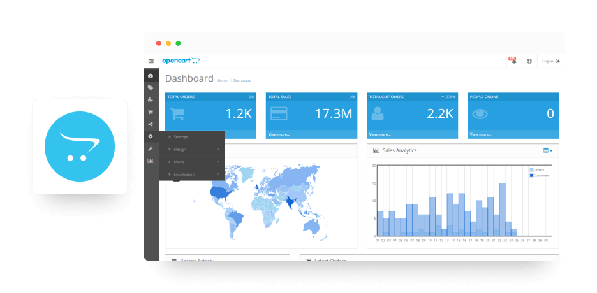Expand the Localisation submenu
The width and height of the screenshot is (597, 293).
click(191, 175)
